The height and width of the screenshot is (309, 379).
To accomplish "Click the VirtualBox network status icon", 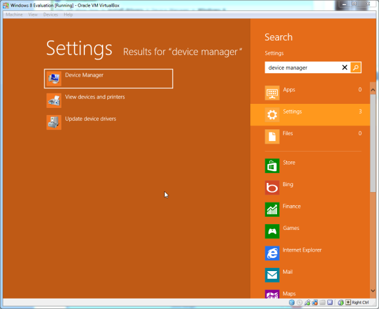I will click(x=315, y=302).
